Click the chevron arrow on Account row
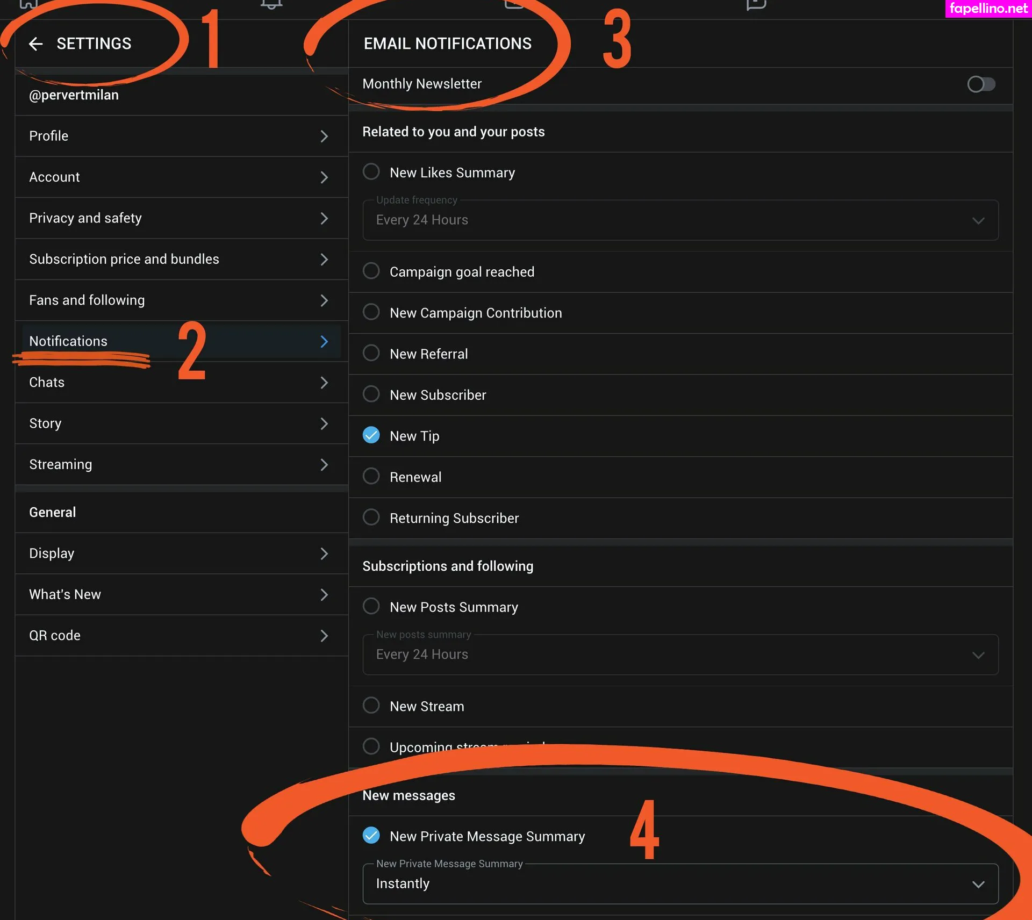Image resolution: width=1032 pixels, height=920 pixels. pos(324,177)
